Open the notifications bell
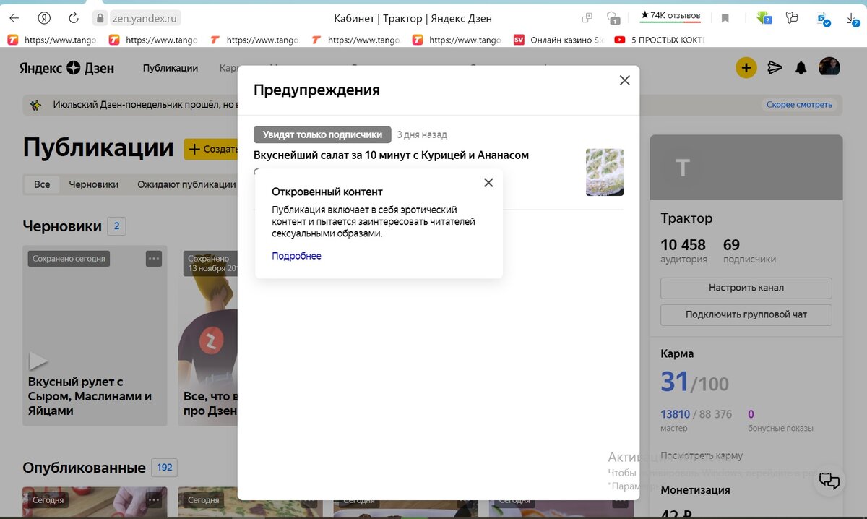The width and height of the screenshot is (867, 519). (801, 68)
